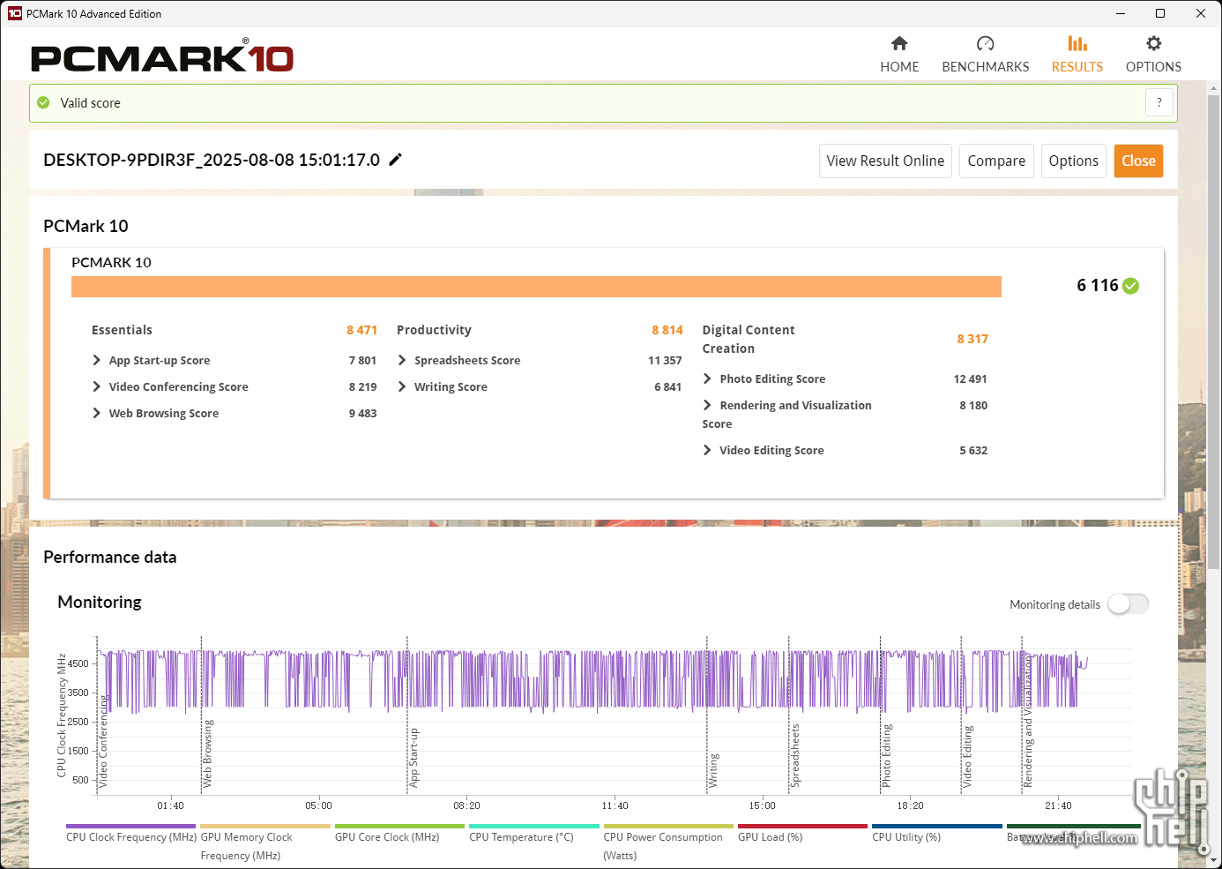Minimize the PCMark 10 window
The image size is (1222, 869).
[x=1120, y=13]
